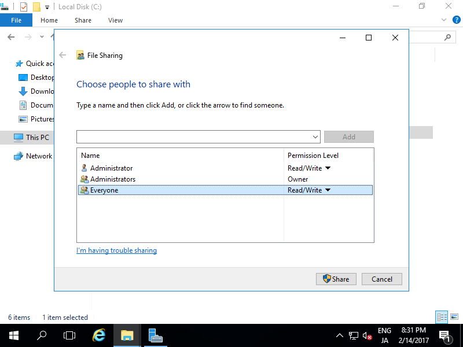Click the Task View taskbar icon
This screenshot has width=463, height=347.
(69, 335)
